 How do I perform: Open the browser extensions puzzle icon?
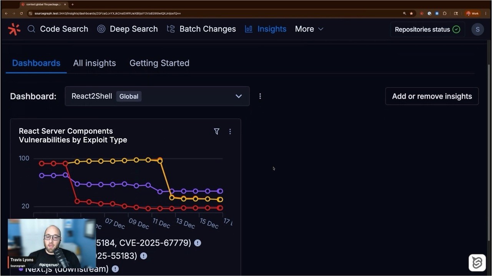pyautogui.click(x=445, y=13)
